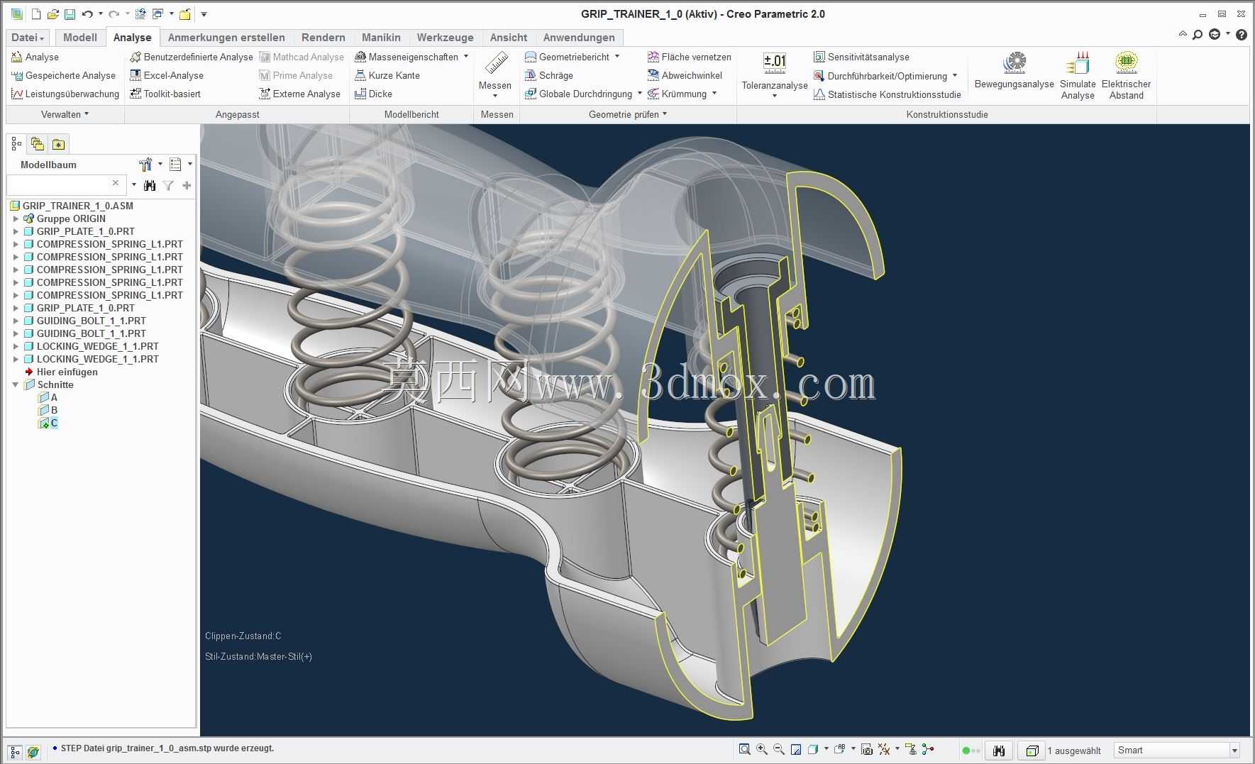Regenerate the model from quick access toolbar
The image size is (1255, 764).
[x=140, y=14]
